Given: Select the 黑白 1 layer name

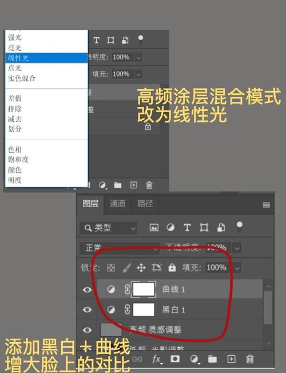Looking at the screenshot, I should click(173, 309).
